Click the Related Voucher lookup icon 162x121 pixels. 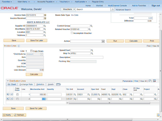90,29
